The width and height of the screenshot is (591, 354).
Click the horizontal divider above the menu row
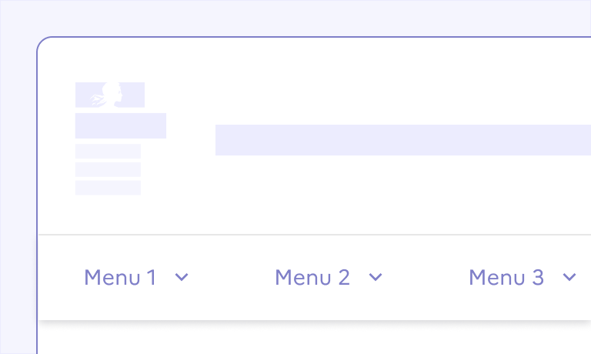click(308, 233)
